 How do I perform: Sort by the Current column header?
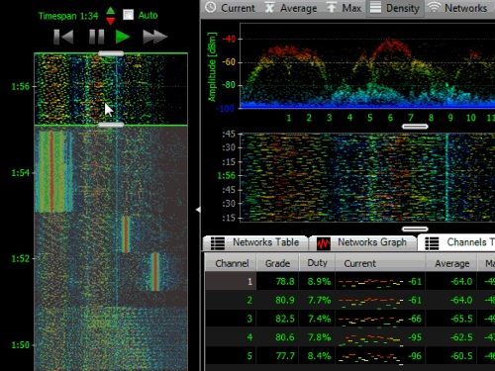(380, 263)
